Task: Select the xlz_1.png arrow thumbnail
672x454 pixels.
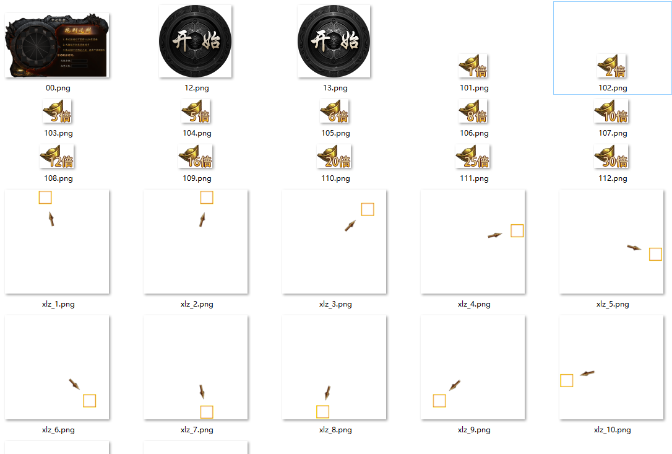Action: click(x=57, y=242)
